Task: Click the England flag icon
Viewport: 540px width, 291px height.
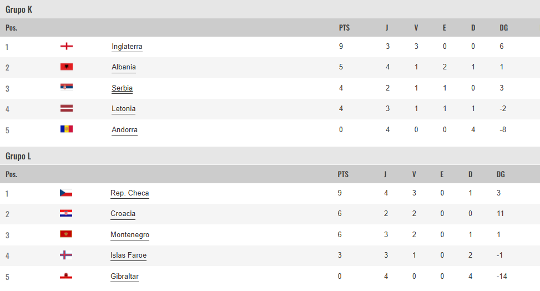Action: (67, 46)
